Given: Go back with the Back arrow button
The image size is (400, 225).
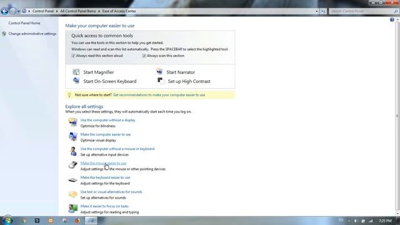Looking at the screenshot, I should [4, 11].
